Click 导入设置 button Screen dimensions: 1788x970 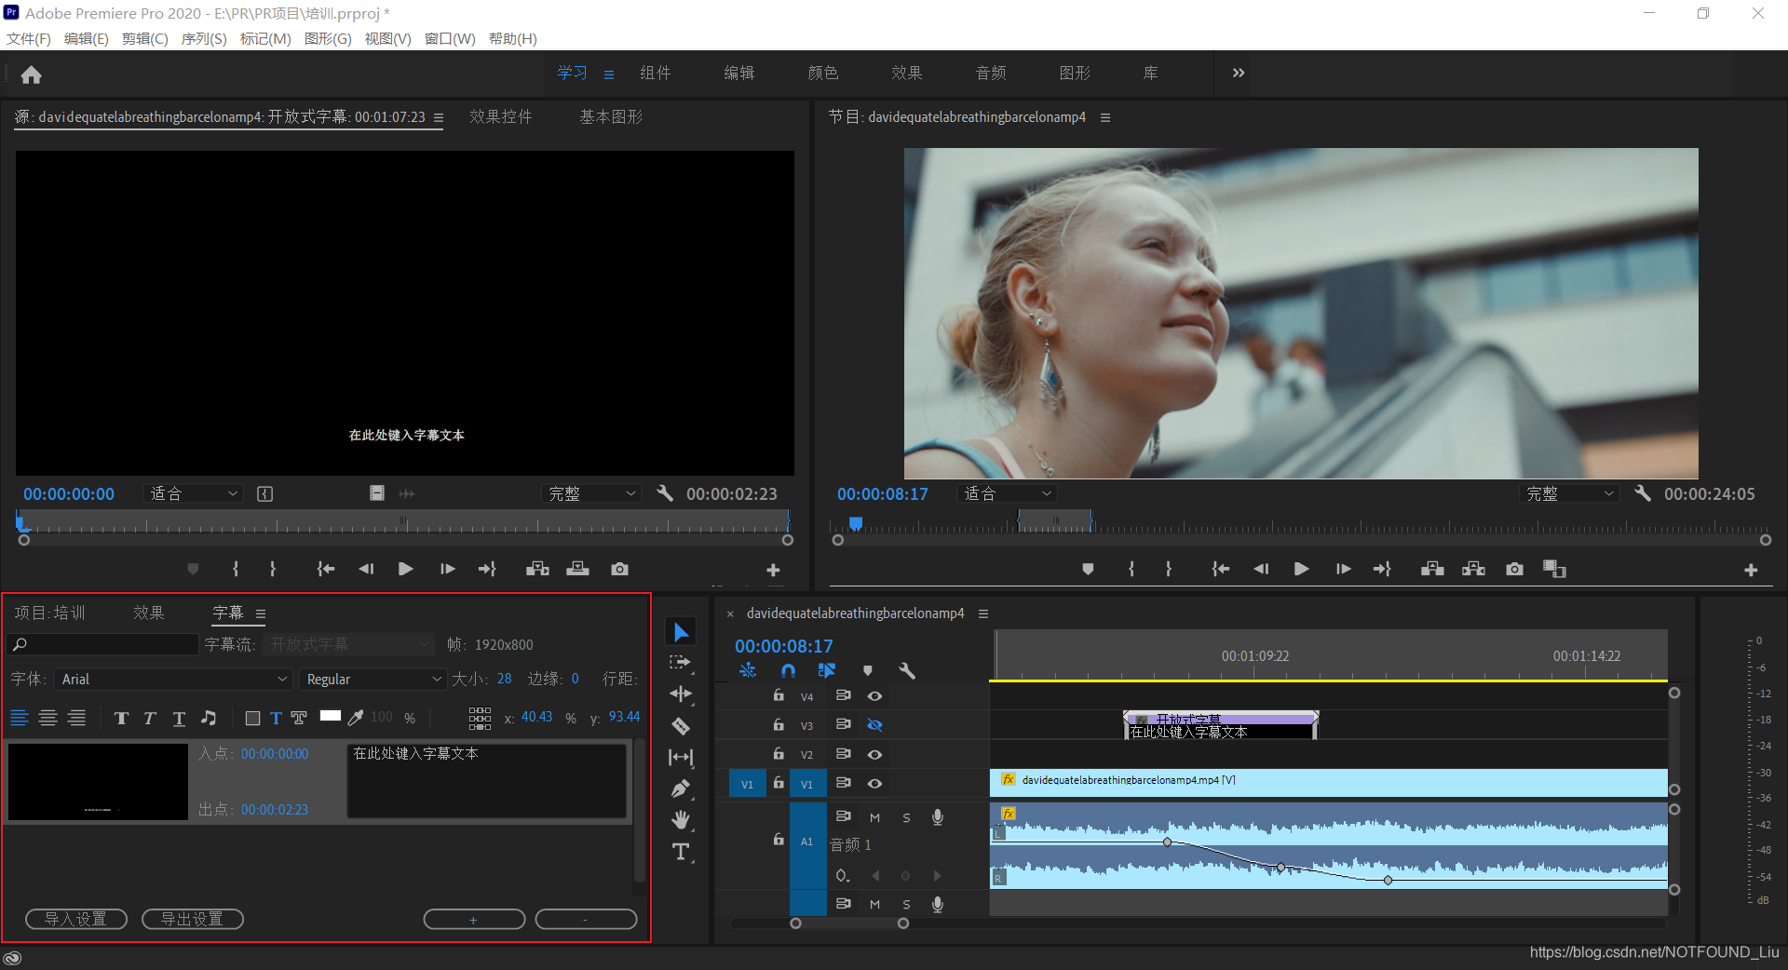(x=76, y=919)
